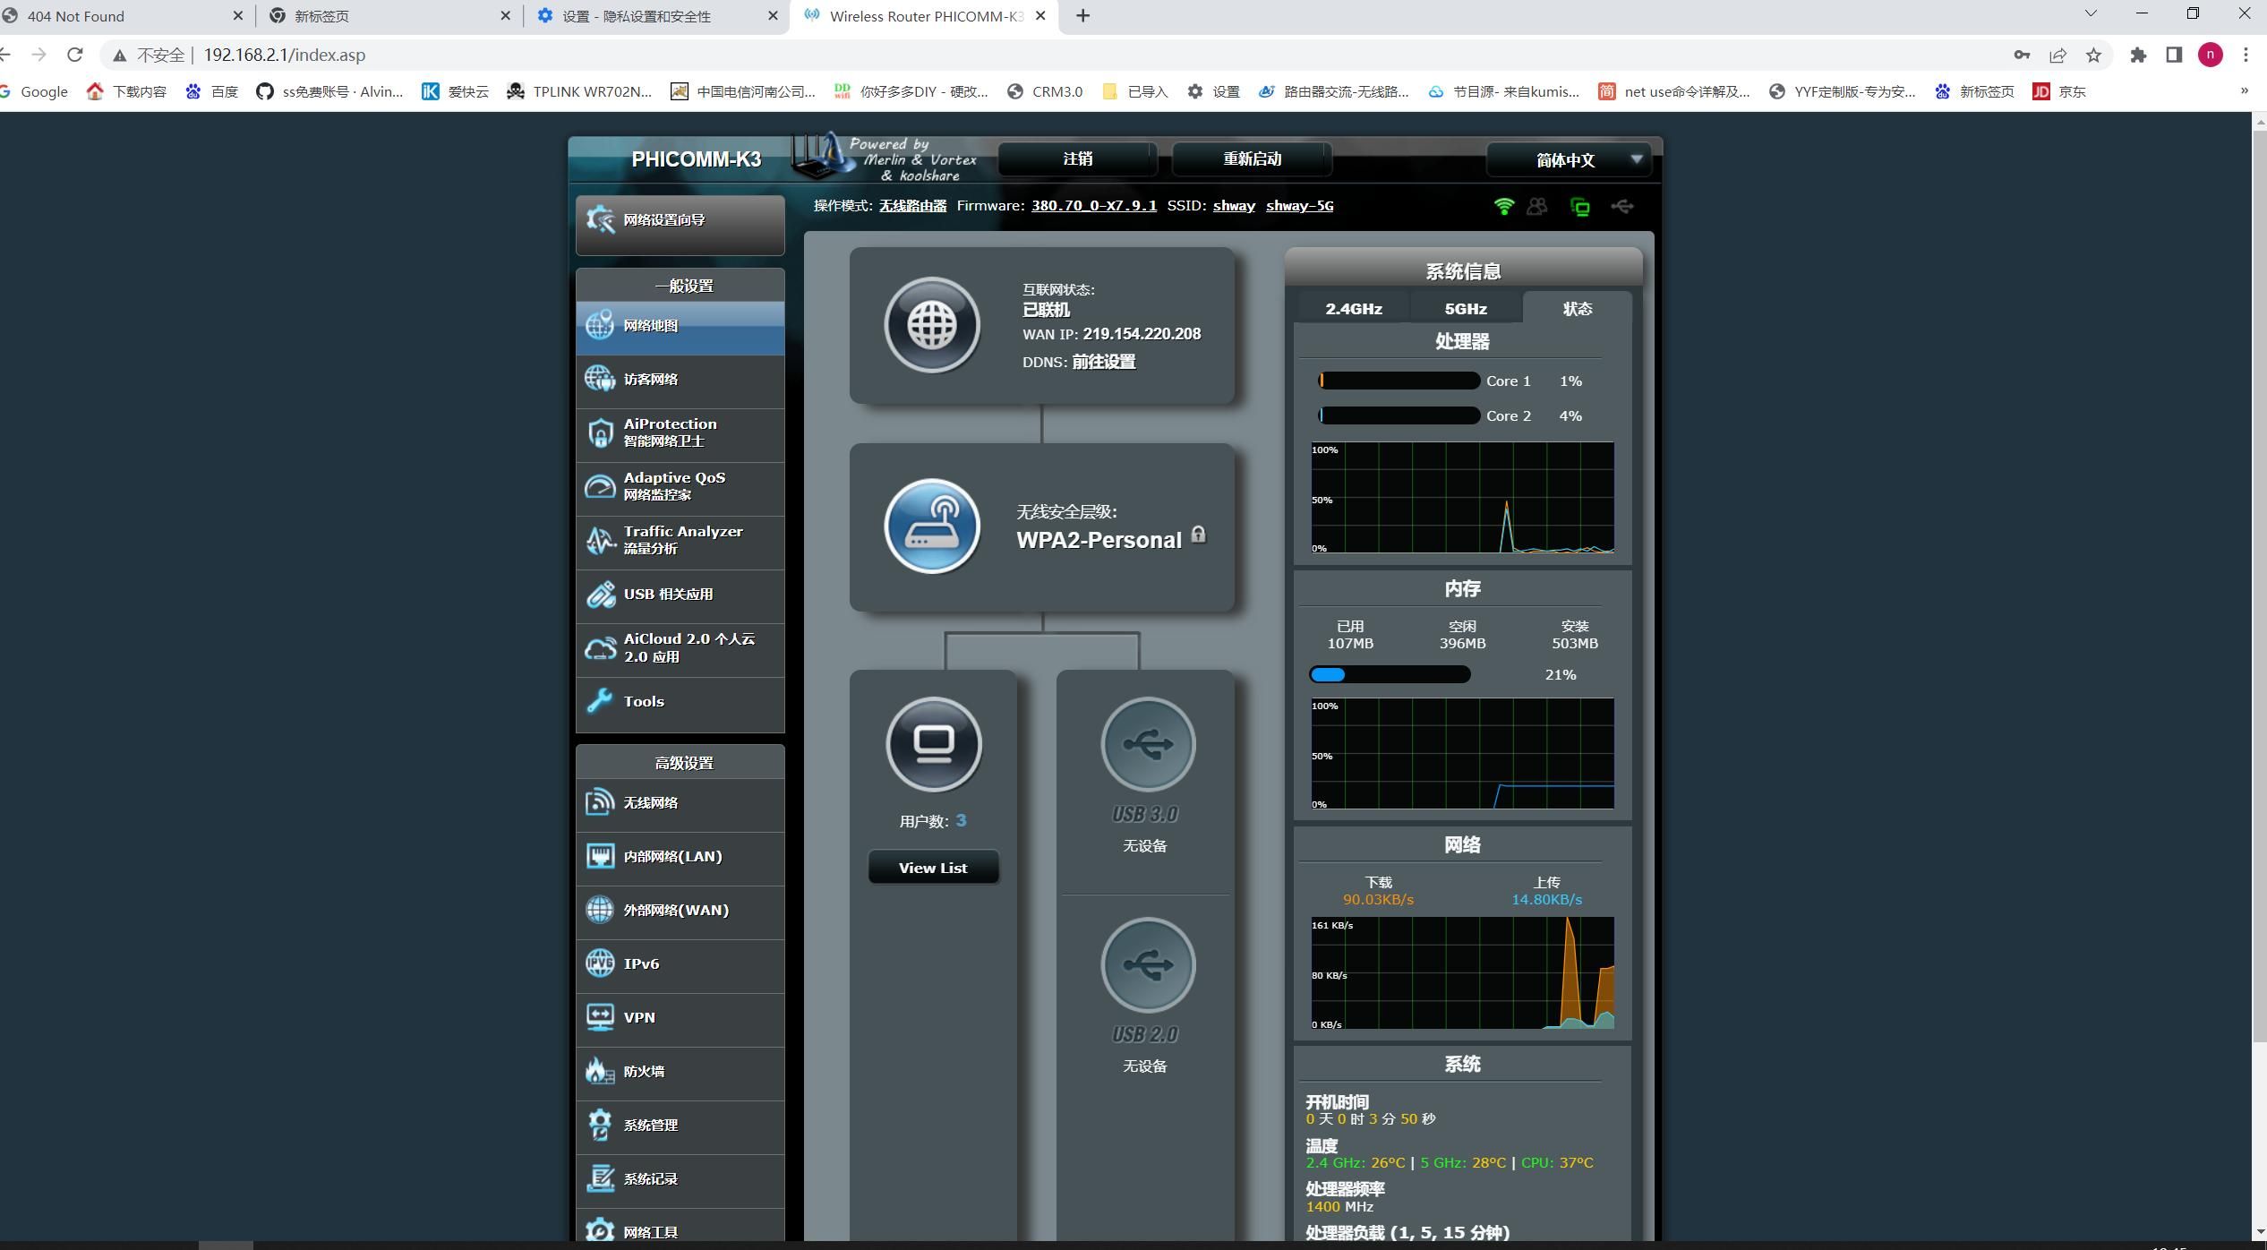Click the green LAN connection status icon
The width and height of the screenshot is (2267, 1250).
tap(1580, 207)
